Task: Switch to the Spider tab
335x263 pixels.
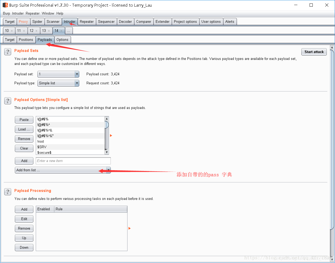Action: pos(37,22)
